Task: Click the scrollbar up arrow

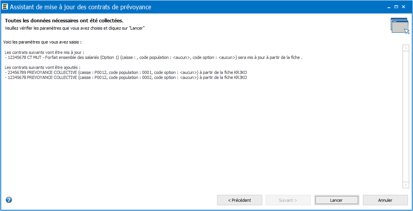Action: coord(405,48)
